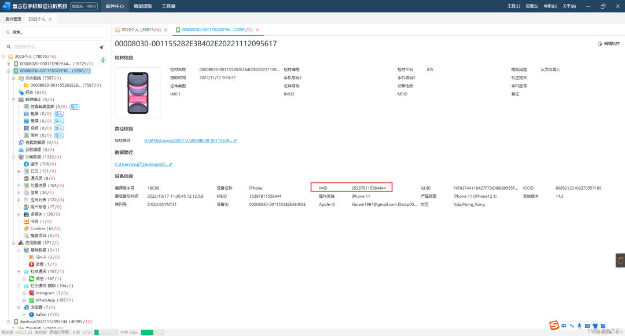Click 导入 button next to 照片

click(59, 135)
